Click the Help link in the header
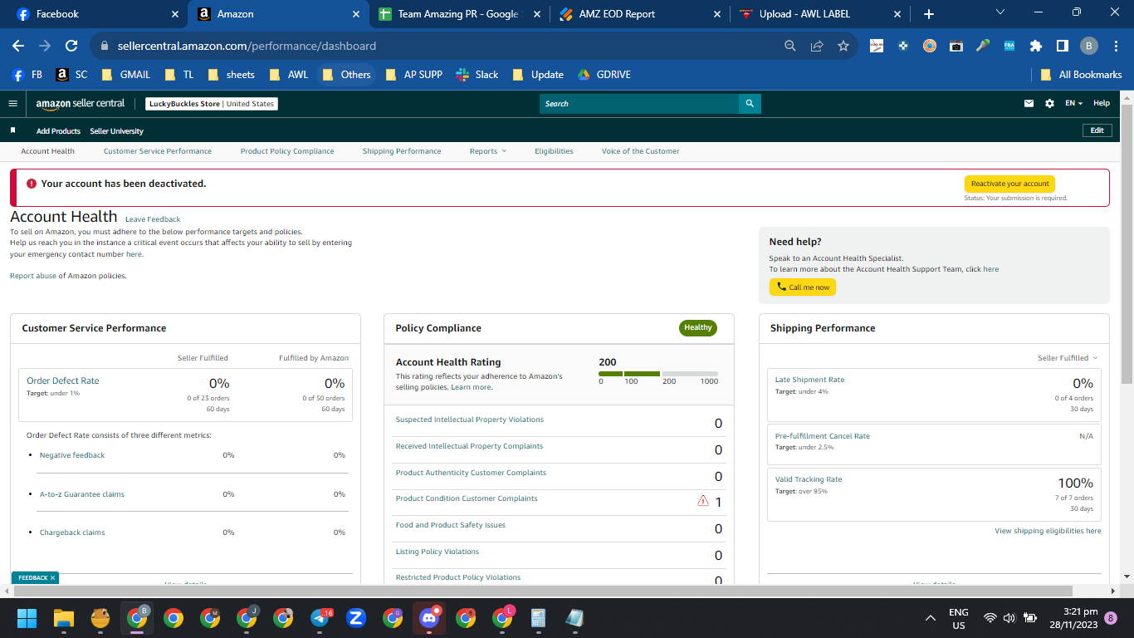Screen dimensions: 1134x638 (x=1101, y=104)
